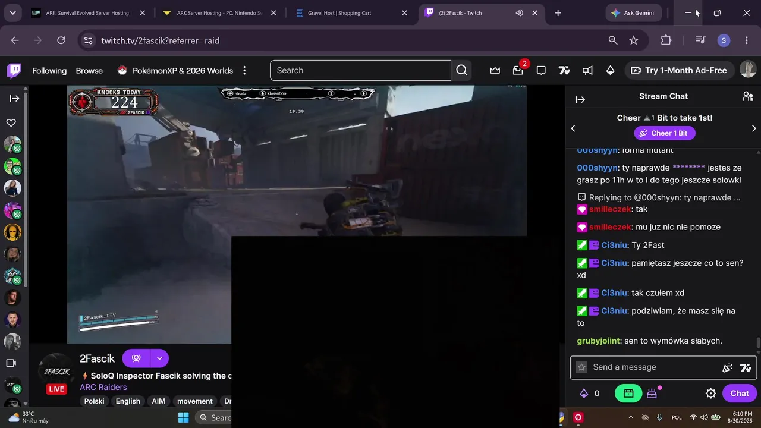This screenshot has width=761, height=428.
Task: Mute the 2Fascik Twitch tab audio icon
Action: point(519,13)
